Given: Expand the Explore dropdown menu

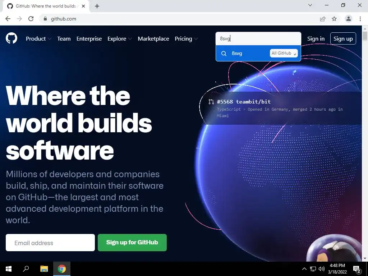Looking at the screenshot, I should [120, 39].
